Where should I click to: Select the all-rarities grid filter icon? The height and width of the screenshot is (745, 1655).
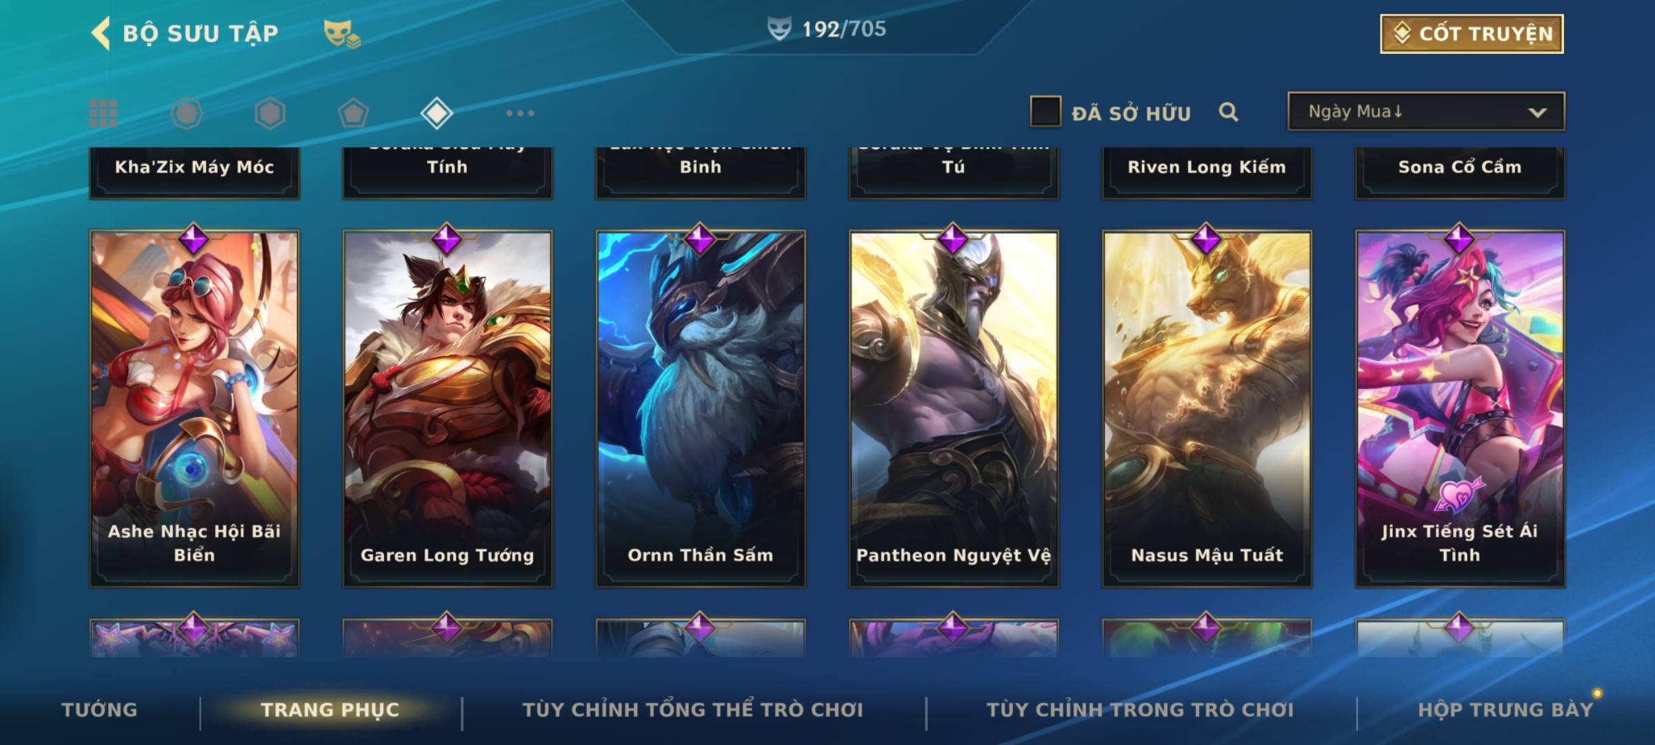tap(103, 113)
